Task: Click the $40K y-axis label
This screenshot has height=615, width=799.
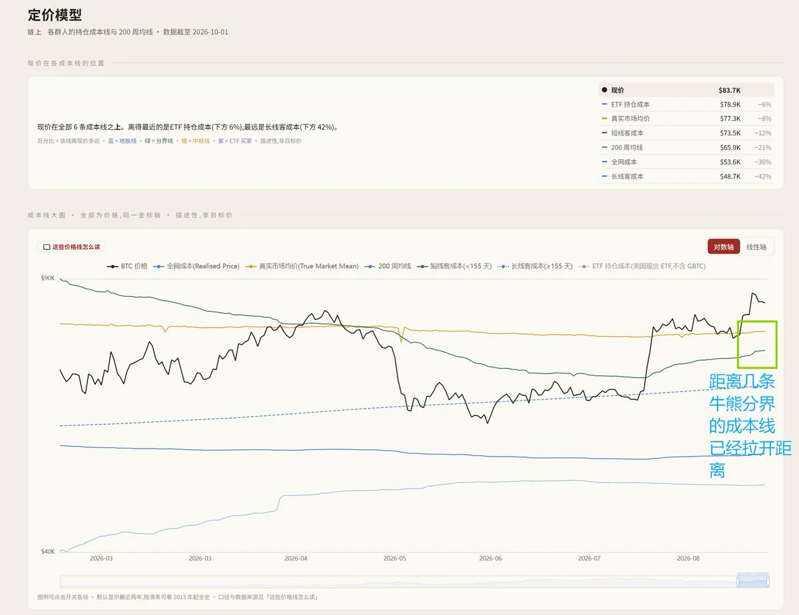Action: [48, 552]
